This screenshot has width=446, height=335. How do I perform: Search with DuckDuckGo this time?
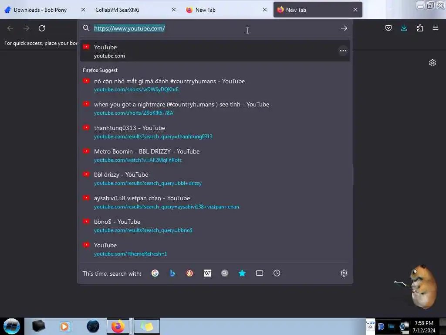coord(190,273)
